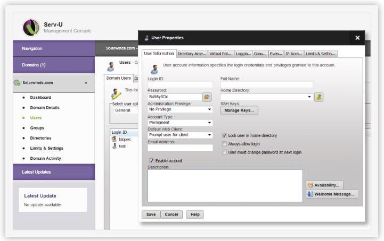384x241 pixels.
Task: Open Groups in the navigation sidebar
Action: tap(37, 128)
